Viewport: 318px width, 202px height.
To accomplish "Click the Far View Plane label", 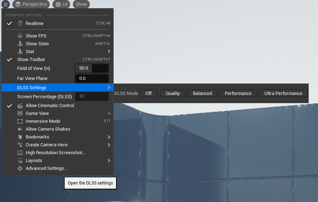I will click(x=32, y=79).
